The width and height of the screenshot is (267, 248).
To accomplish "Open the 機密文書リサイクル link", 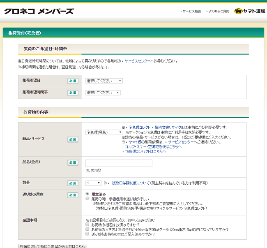I will click(169, 127).
